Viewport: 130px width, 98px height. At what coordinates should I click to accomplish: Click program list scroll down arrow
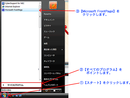point(40,80)
